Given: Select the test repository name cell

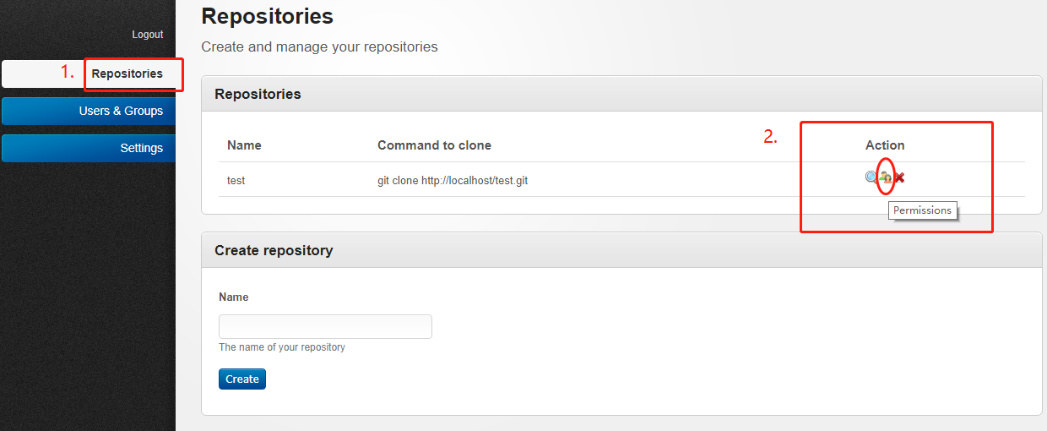Looking at the screenshot, I should coord(236,180).
